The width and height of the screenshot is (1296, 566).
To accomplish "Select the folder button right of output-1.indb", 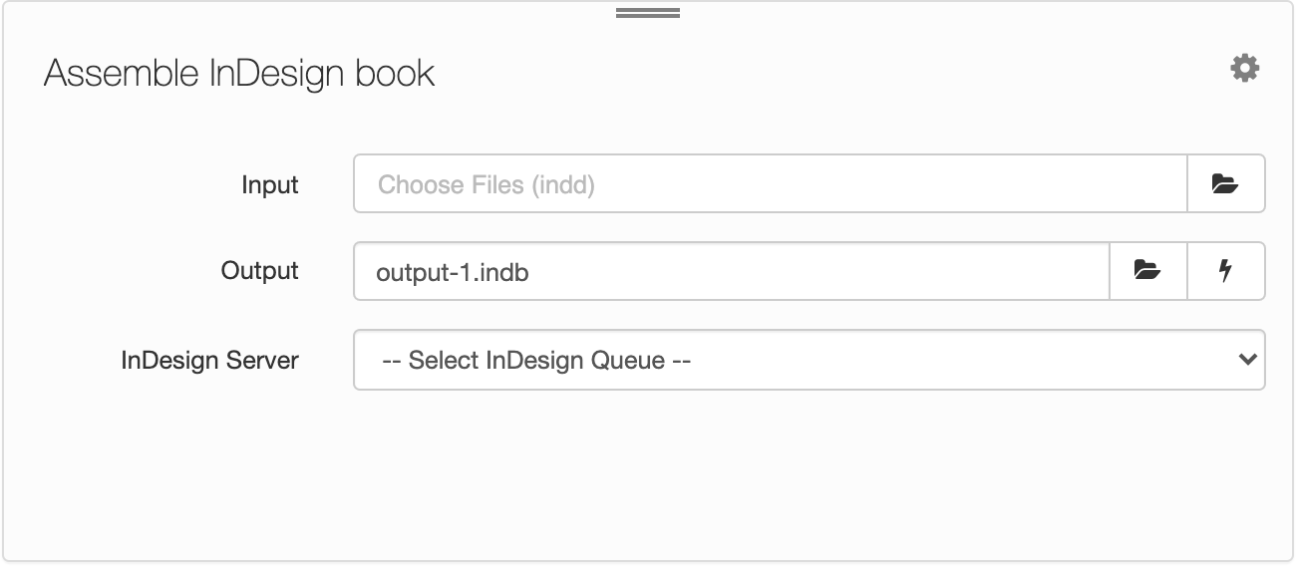I will (x=1147, y=271).
